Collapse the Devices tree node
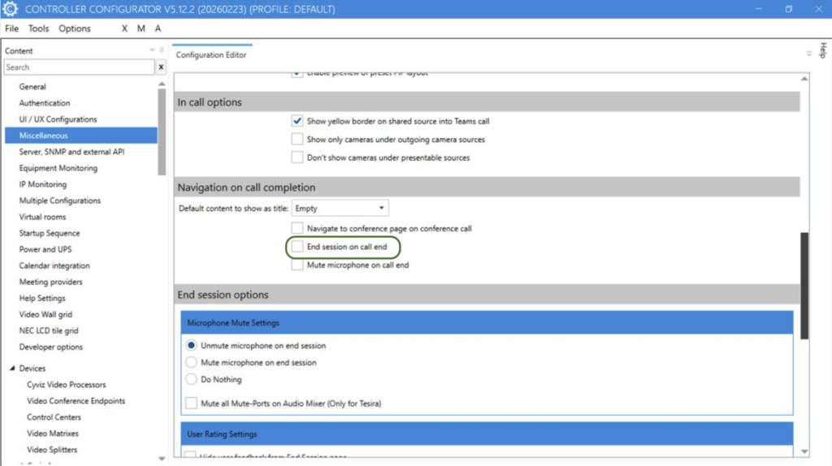Image resolution: width=832 pixels, height=466 pixels. [x=12, y=369]
